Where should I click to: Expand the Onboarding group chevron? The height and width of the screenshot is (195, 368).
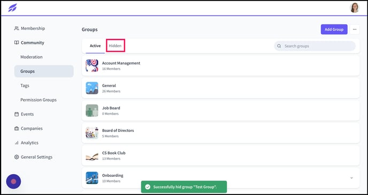pos(351,178)
